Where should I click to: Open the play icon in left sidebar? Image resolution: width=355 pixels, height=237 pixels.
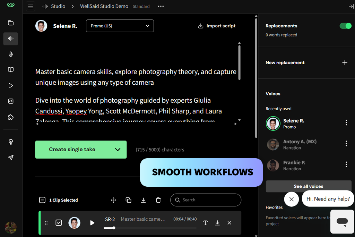pyautogui.click(x=11, y=86)
